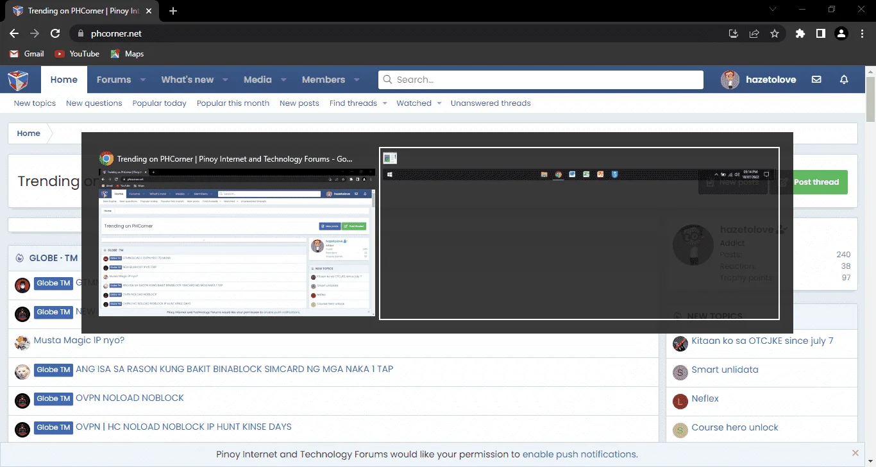The image size is (876, 467).
Task: Click the avatar beside ANG ISA SA RASON thread
Action: point(22,371)
